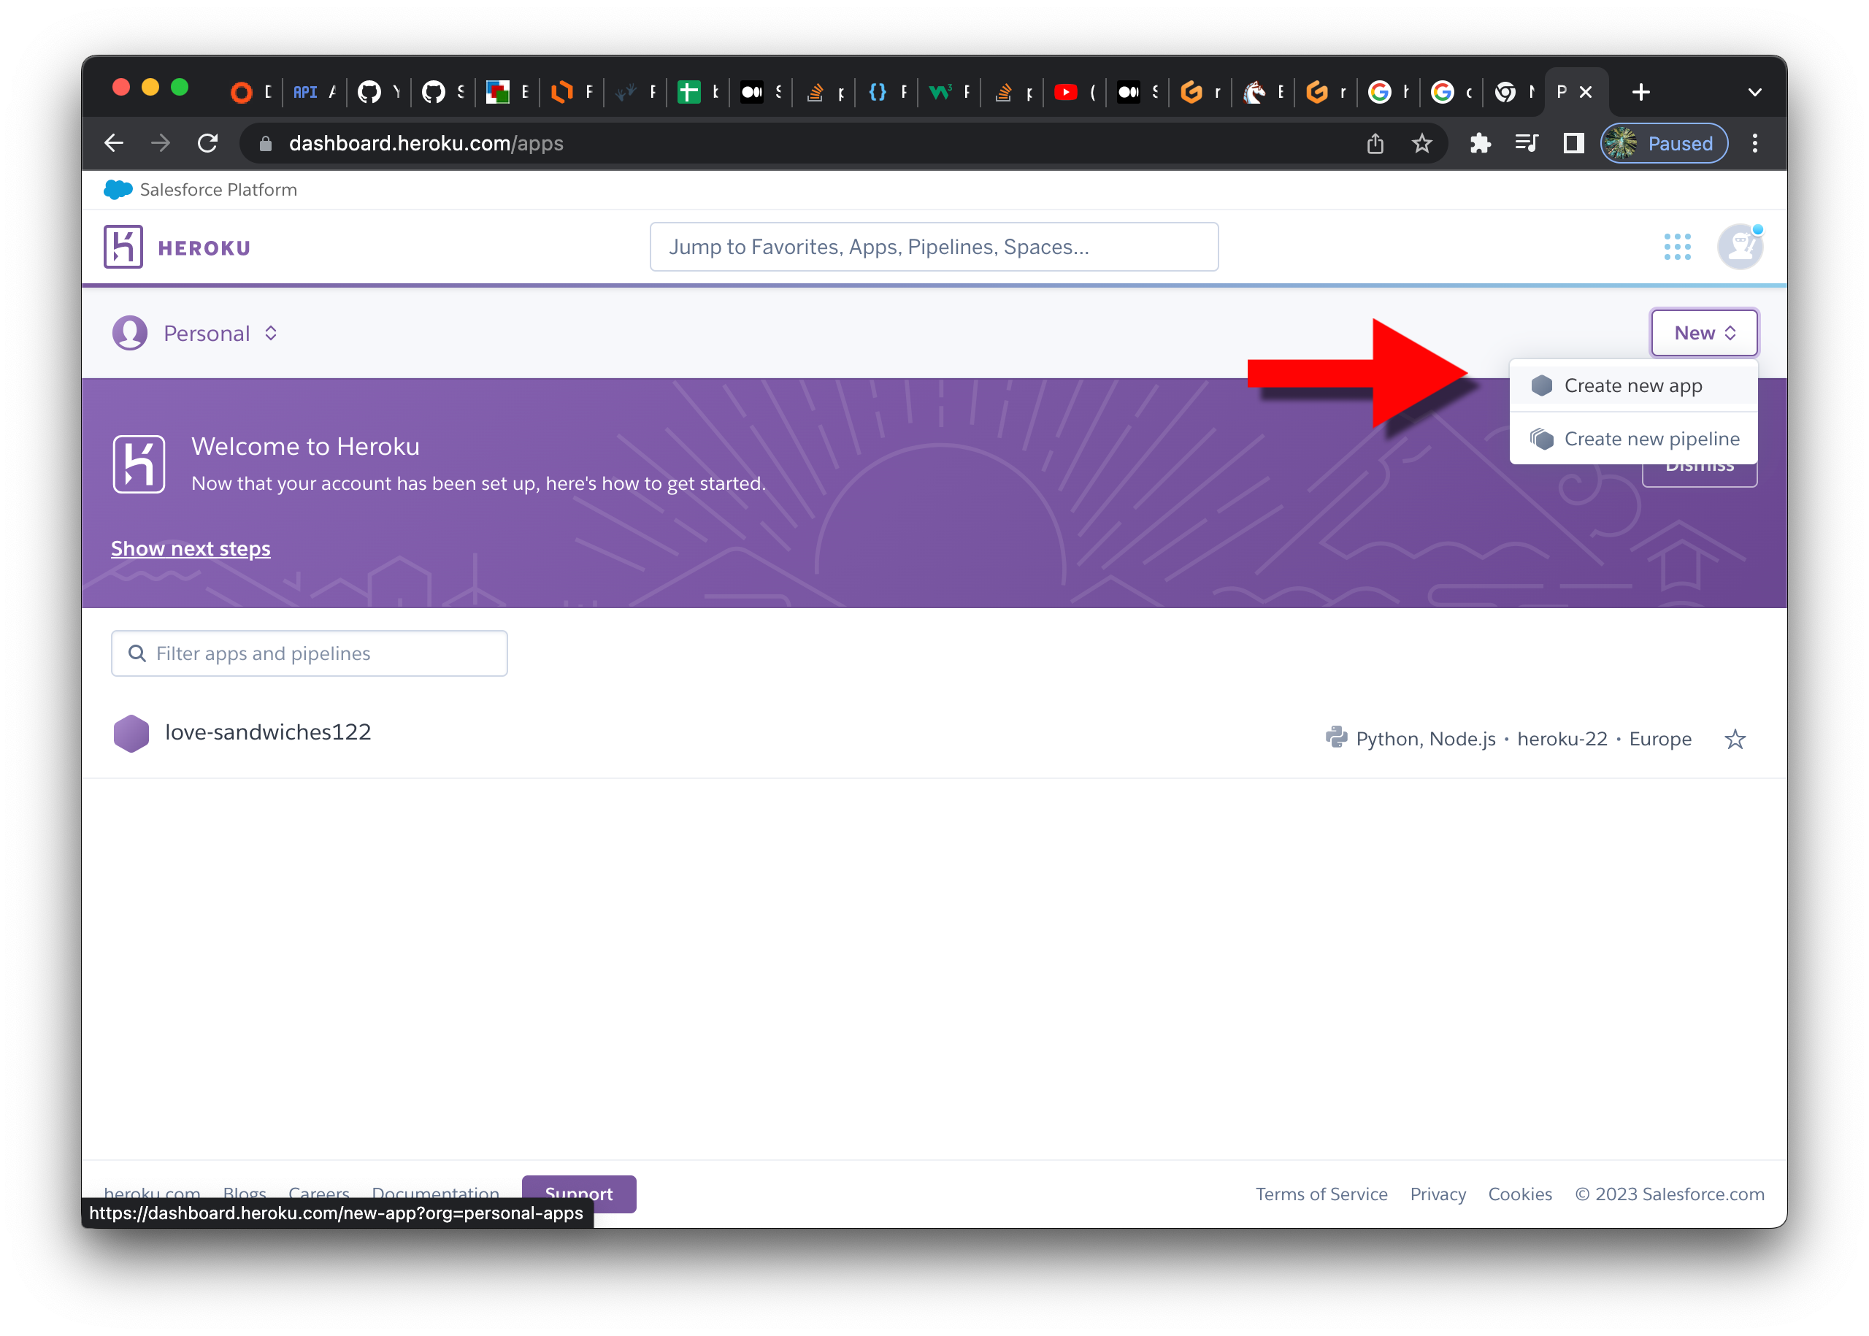Open the love-sandwiches122 app

(267, 732)
